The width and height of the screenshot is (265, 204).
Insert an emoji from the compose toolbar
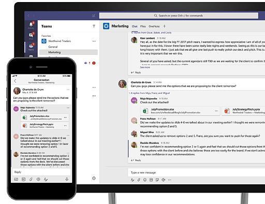tap(145, 180)
